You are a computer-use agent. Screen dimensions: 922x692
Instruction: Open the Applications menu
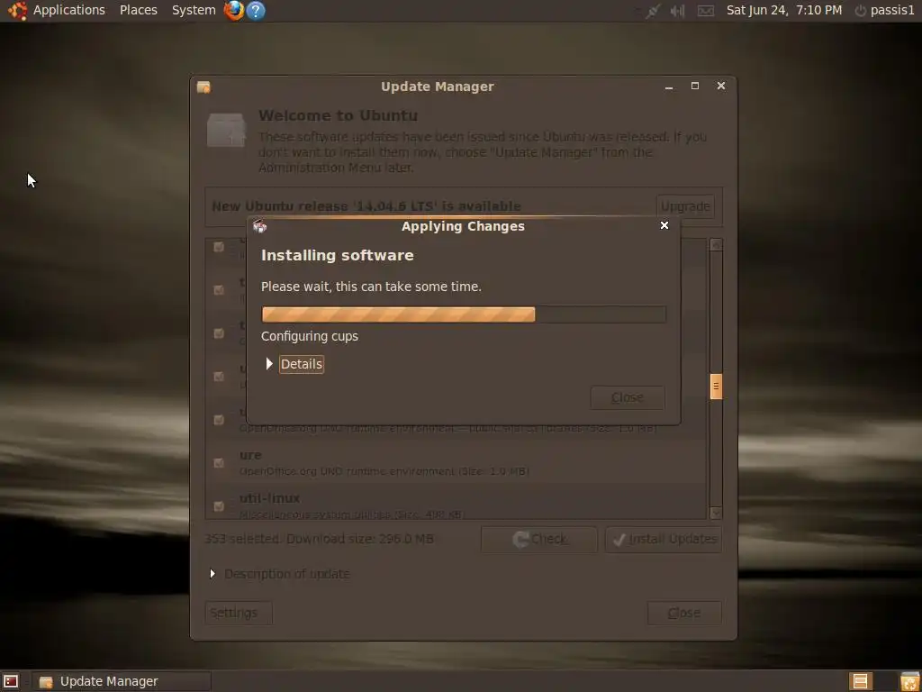(x=68, y=10)
